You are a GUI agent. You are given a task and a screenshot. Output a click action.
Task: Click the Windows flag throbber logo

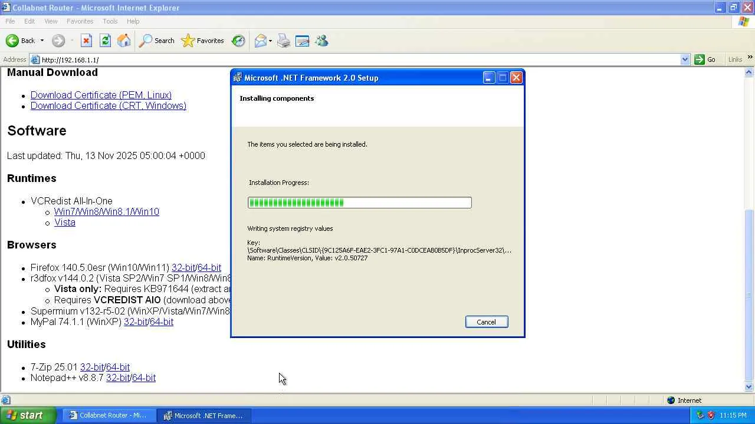coord(744,21)
